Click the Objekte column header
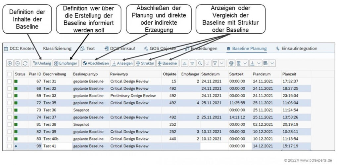Viewport: 339px width, 165px height. [x=169, y=74]
